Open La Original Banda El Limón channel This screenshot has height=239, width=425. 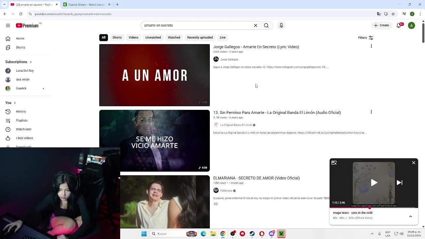tap(236, 125)
